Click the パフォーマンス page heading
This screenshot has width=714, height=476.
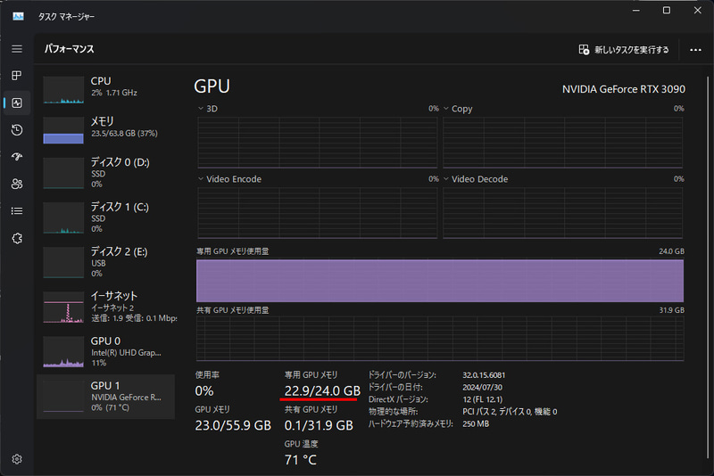70,49
